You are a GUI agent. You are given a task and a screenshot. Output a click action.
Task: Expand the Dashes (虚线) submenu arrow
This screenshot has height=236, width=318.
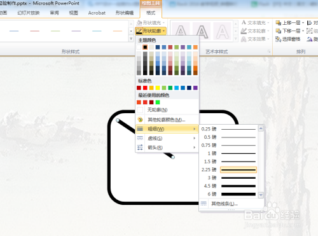195,138
